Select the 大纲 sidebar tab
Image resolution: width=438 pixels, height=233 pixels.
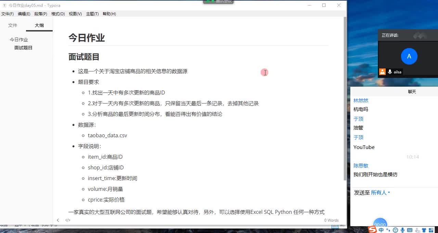[x=39, y=25]
